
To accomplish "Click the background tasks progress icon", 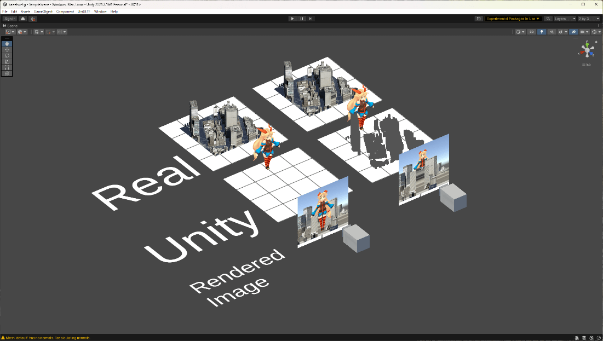I will click(599, 338).
